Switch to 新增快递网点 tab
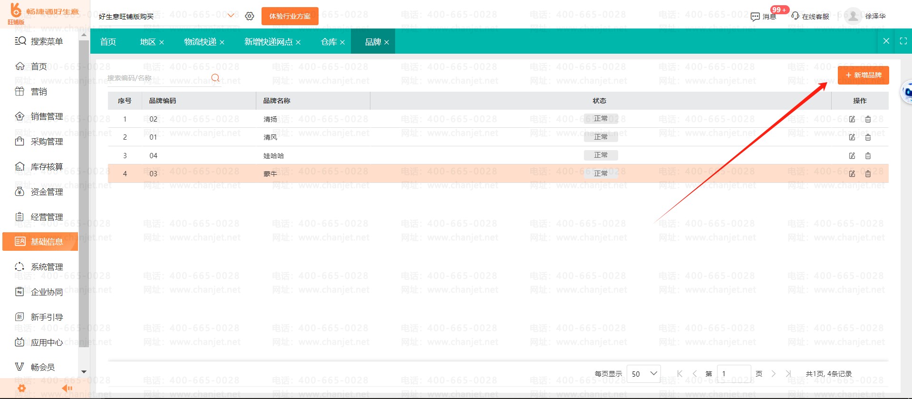This screenshot has width=912, height=399. pos(269,42)
